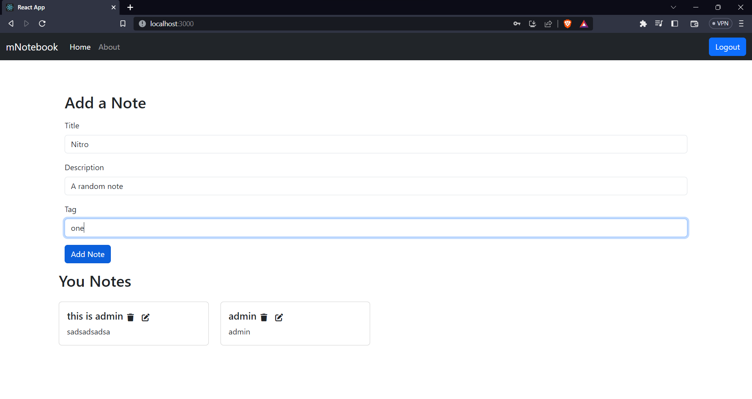
Task: View saved passwords via the key icon
Action: [517, 23]
